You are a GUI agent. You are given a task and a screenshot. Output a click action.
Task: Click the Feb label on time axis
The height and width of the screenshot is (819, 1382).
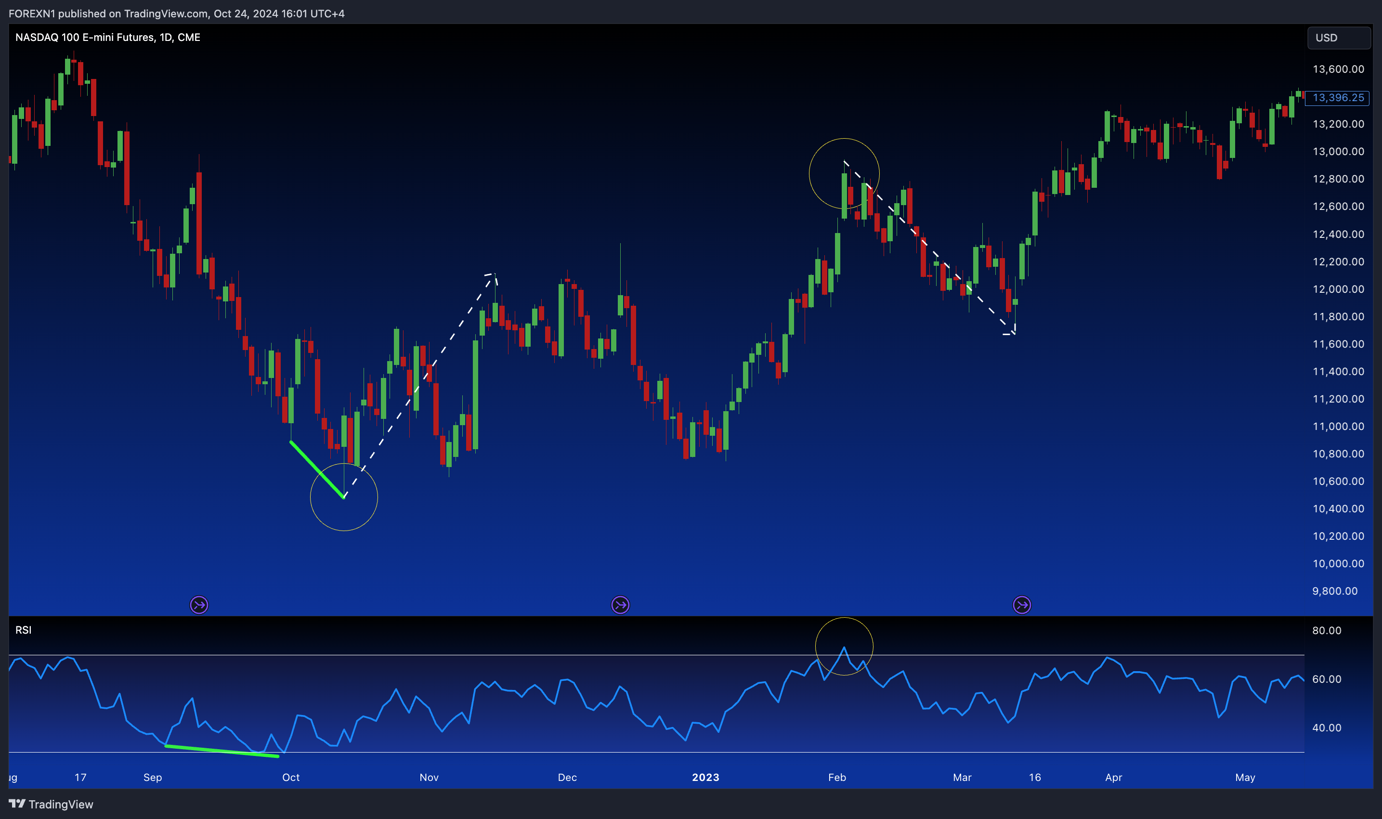(837, 777)
